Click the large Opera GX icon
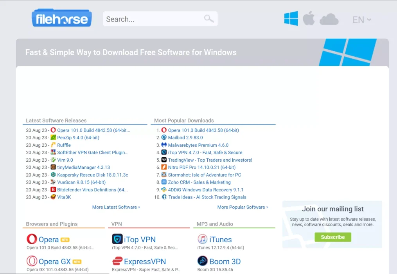 pos(32,261)
